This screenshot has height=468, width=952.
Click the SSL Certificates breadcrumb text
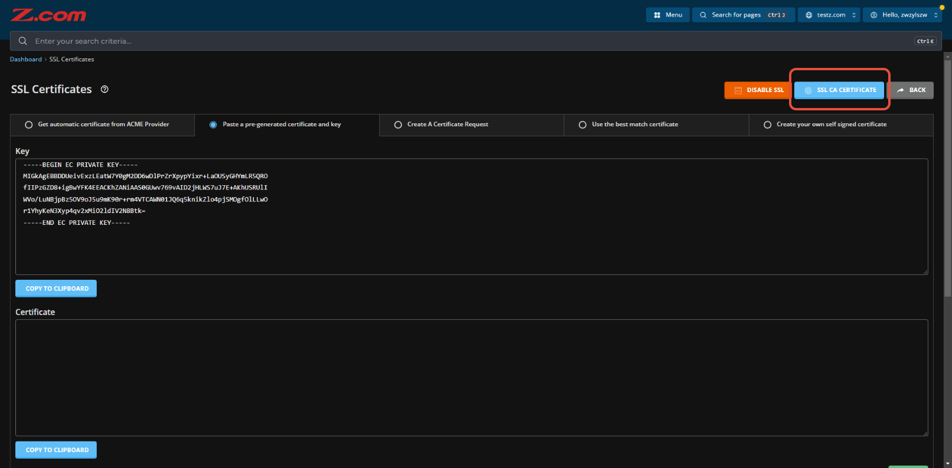point(71,60)
